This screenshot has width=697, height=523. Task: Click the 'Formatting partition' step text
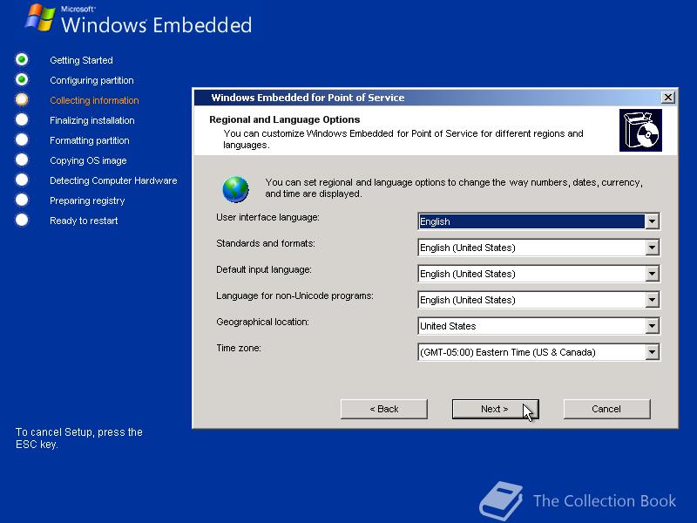pos(90,140)
